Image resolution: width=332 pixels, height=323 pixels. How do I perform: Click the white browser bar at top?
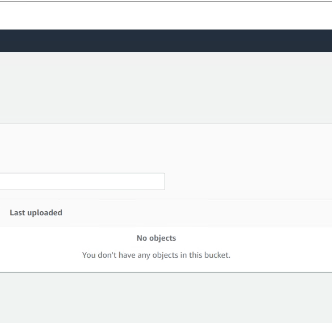point(166,16)
